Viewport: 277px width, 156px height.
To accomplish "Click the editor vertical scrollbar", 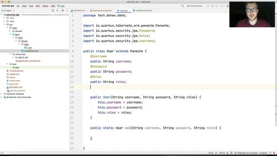I will pos(276,71).
